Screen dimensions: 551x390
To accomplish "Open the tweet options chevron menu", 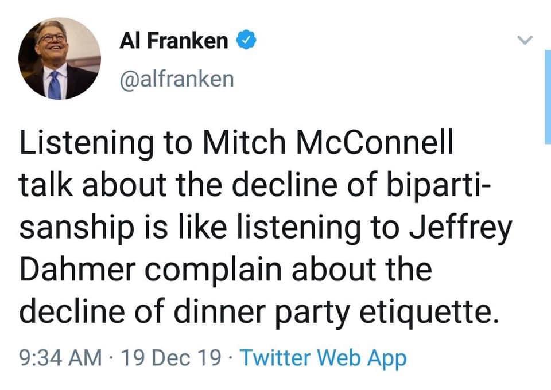I will pyautogui.click(x=525, y=40).
